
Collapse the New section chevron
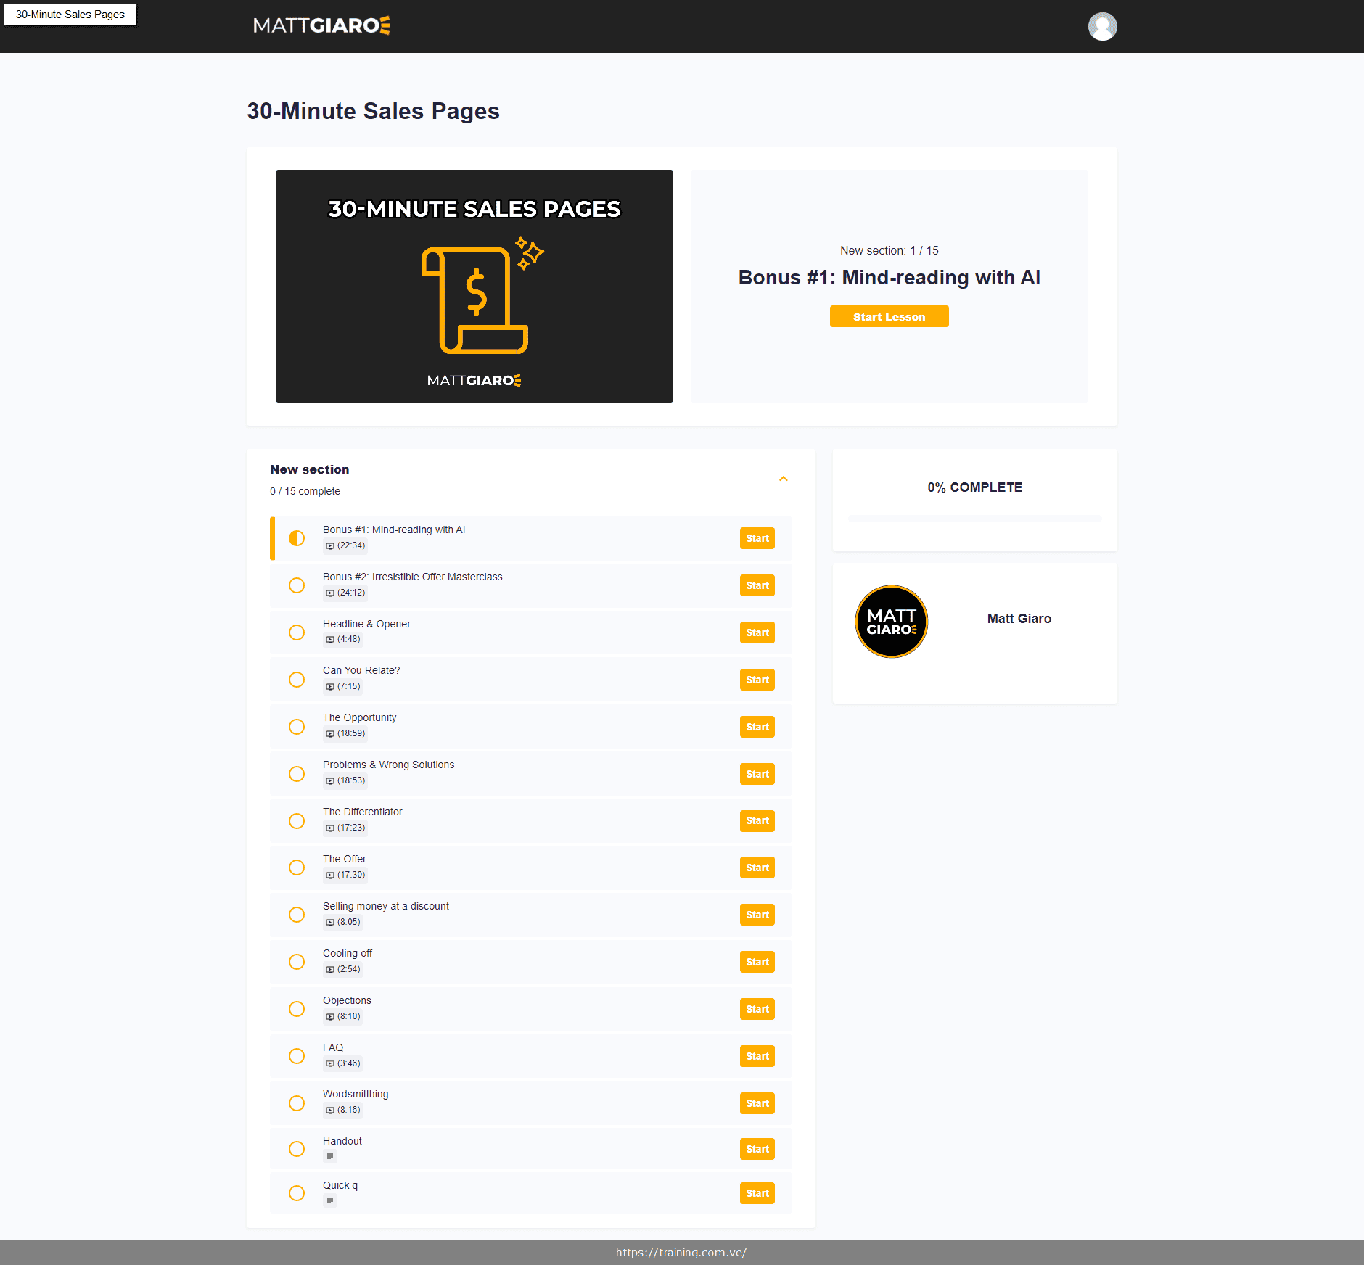[784, 479]
